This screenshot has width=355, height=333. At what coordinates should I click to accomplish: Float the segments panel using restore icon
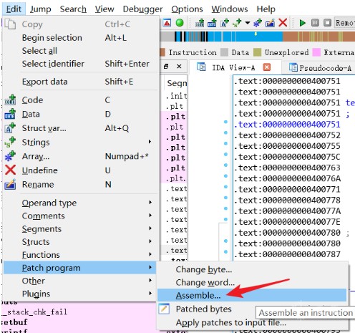click(166, 67)
